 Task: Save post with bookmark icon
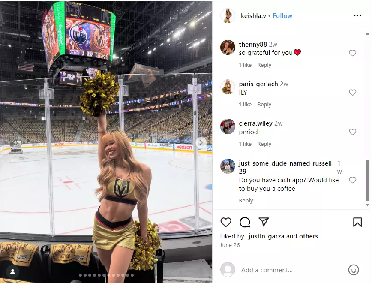(357, 222)
